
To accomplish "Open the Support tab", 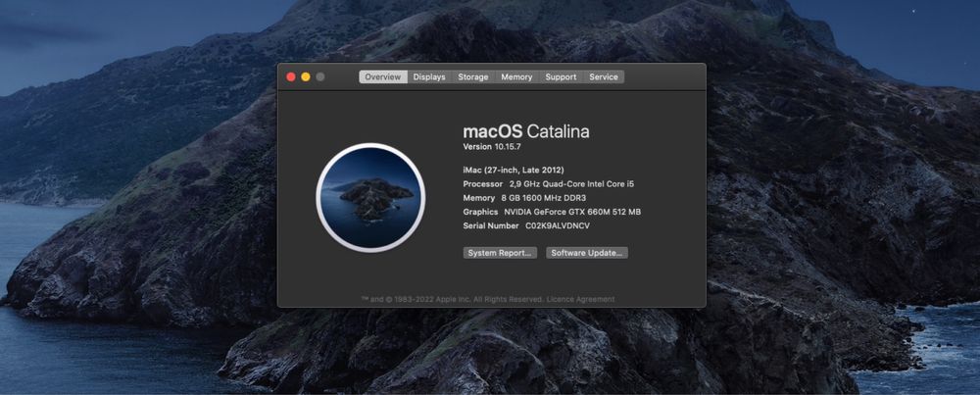I will [x=561, y=76].
